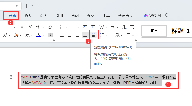The height and width of the screenshot is (106, 192).
Task: Expand text direction dropdown arrow
Action: pos(117,27)
